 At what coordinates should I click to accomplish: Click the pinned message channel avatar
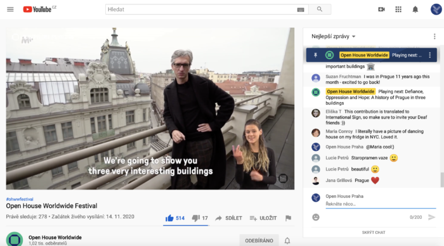pos(329,55)
